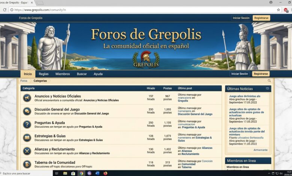Screen dimensions: 292x176
Task: Open Alianzas y Reclutamiento forum link
Action: [x=55, y=149]
